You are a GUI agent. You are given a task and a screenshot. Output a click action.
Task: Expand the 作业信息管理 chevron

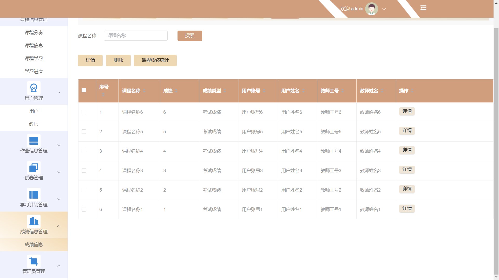click(59, 145)
